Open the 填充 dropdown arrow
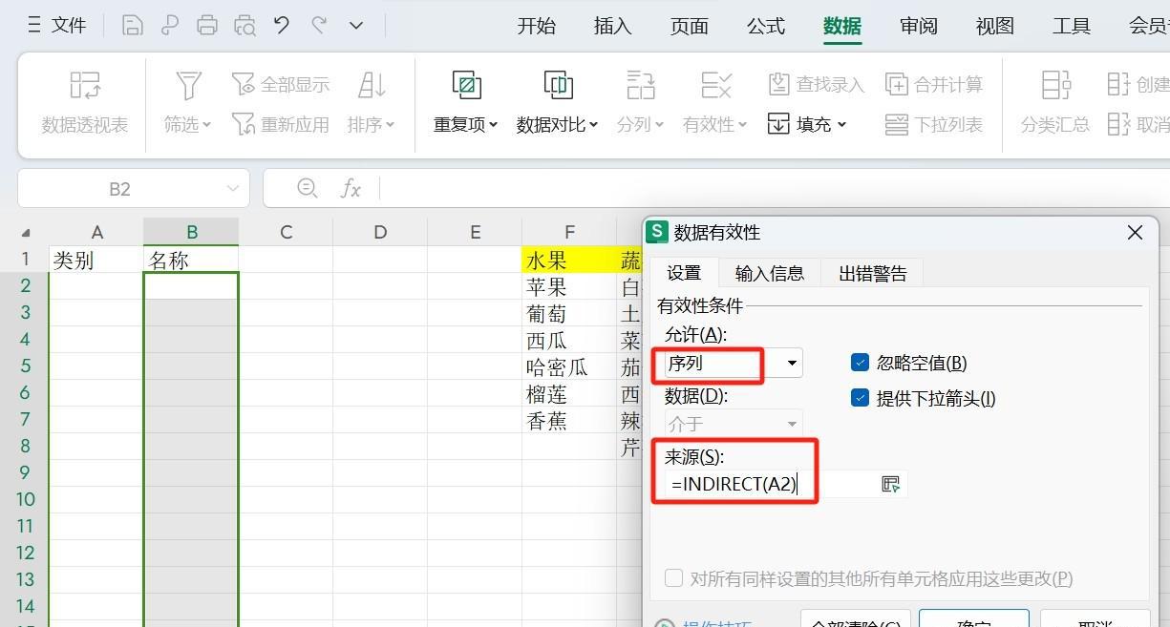The width and height of the screenshot is (1170, 627). click(x=841, y=125)
